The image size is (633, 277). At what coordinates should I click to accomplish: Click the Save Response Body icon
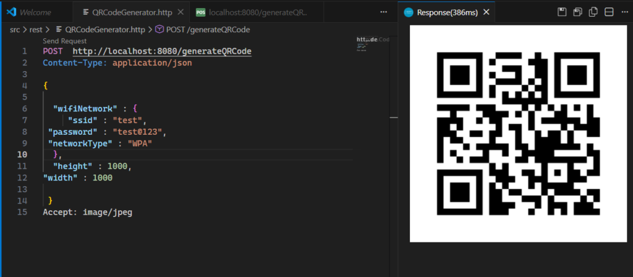577,12
